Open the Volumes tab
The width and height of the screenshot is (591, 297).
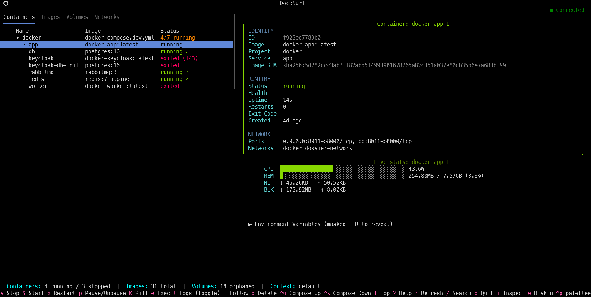pyautogui.click(x=77, y=17)
